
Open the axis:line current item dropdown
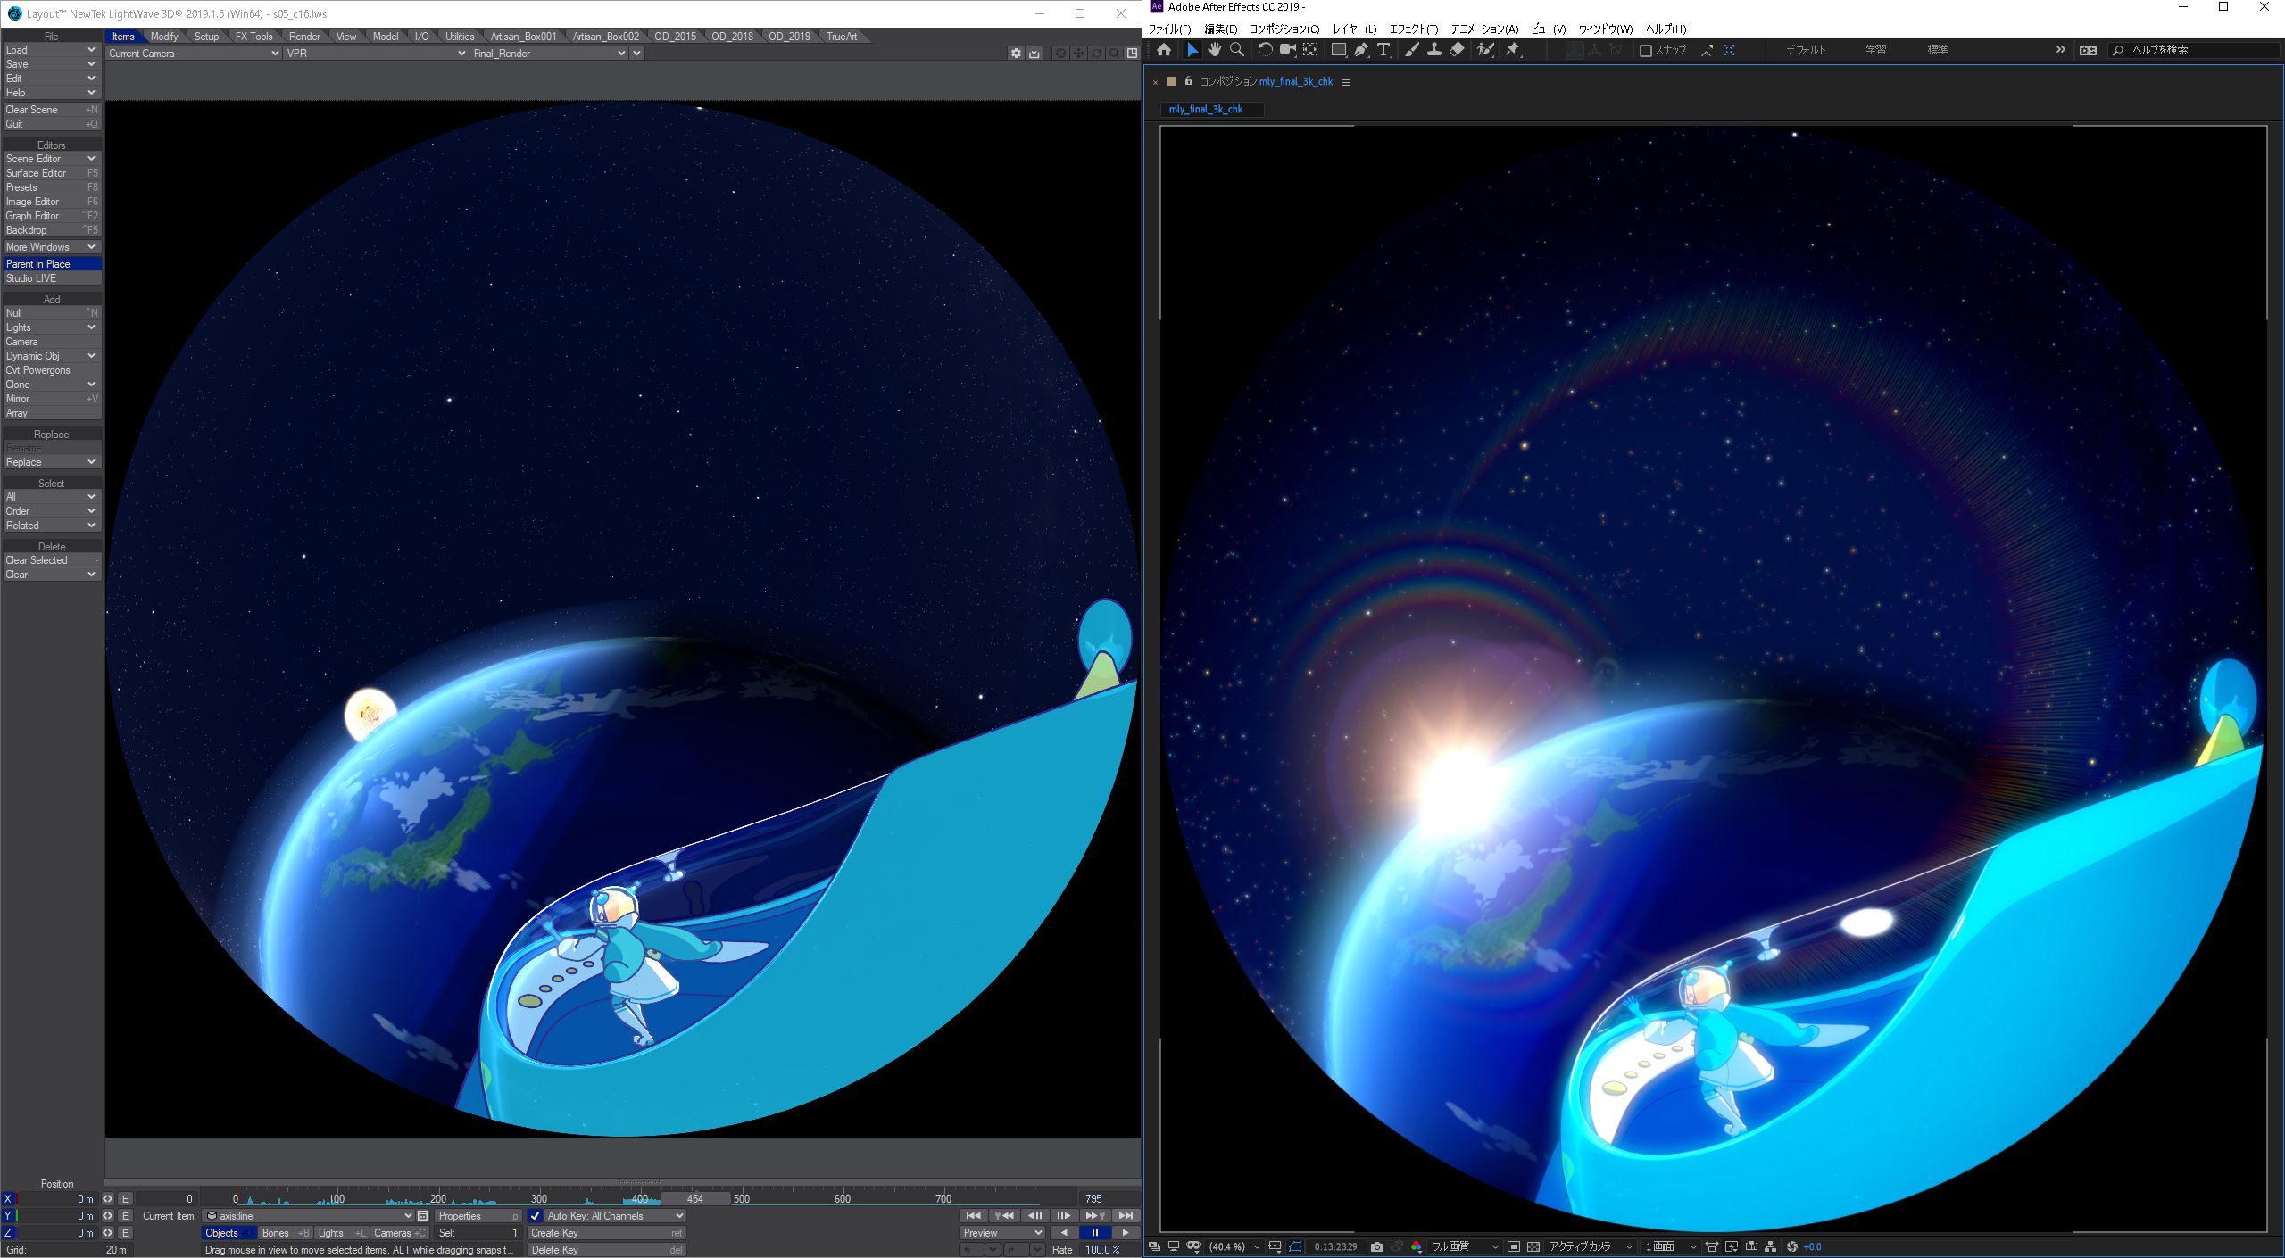(309, 1216)
